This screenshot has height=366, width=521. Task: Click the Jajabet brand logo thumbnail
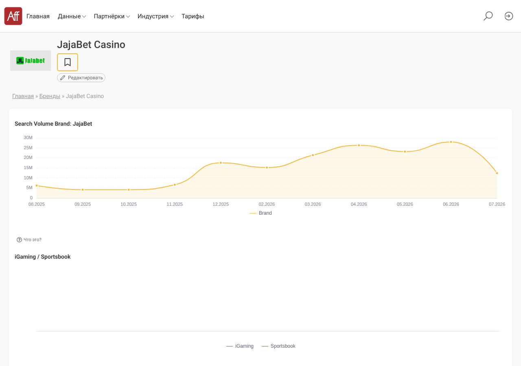click(x=31, y=61)
